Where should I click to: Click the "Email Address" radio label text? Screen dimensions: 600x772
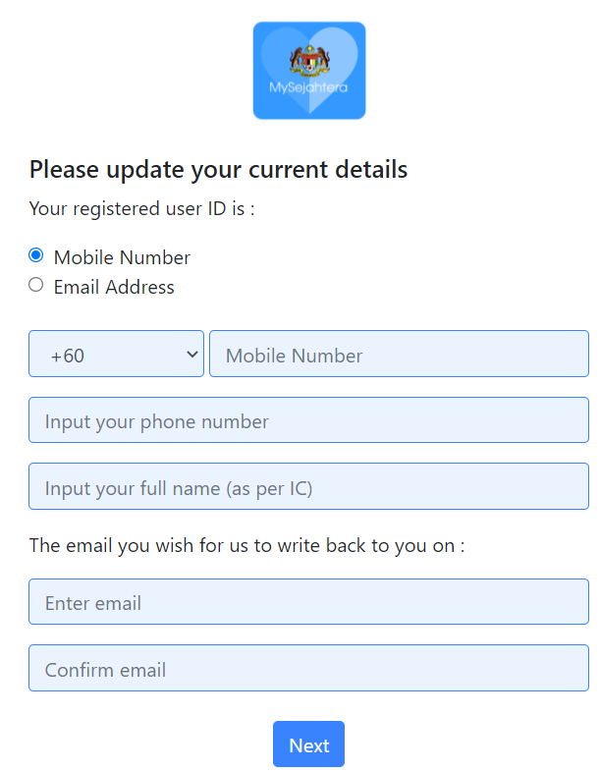coord(114,287)
